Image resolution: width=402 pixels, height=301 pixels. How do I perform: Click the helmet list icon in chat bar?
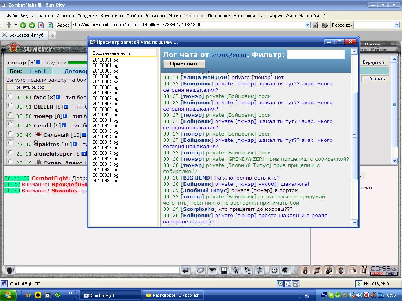click(286, 270)
